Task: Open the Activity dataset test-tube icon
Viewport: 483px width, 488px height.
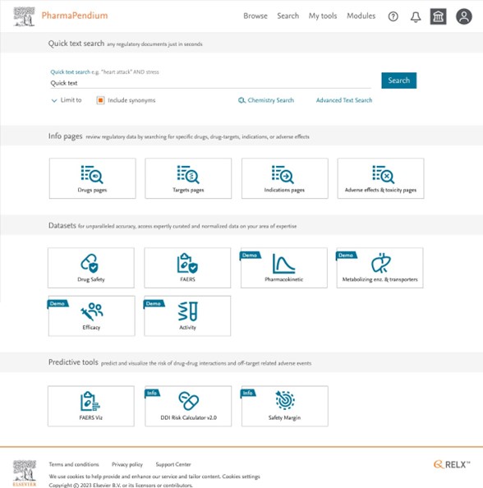Action: 187,311
